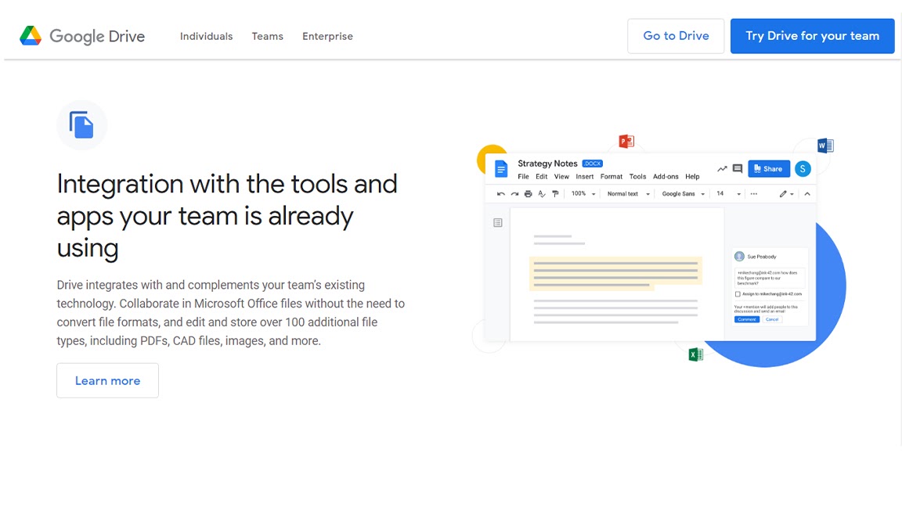Open the Format menu in Strategy Notes
The height and width of the screenshot is (507, 902).
pyautogui.click(x=611, y=176)
